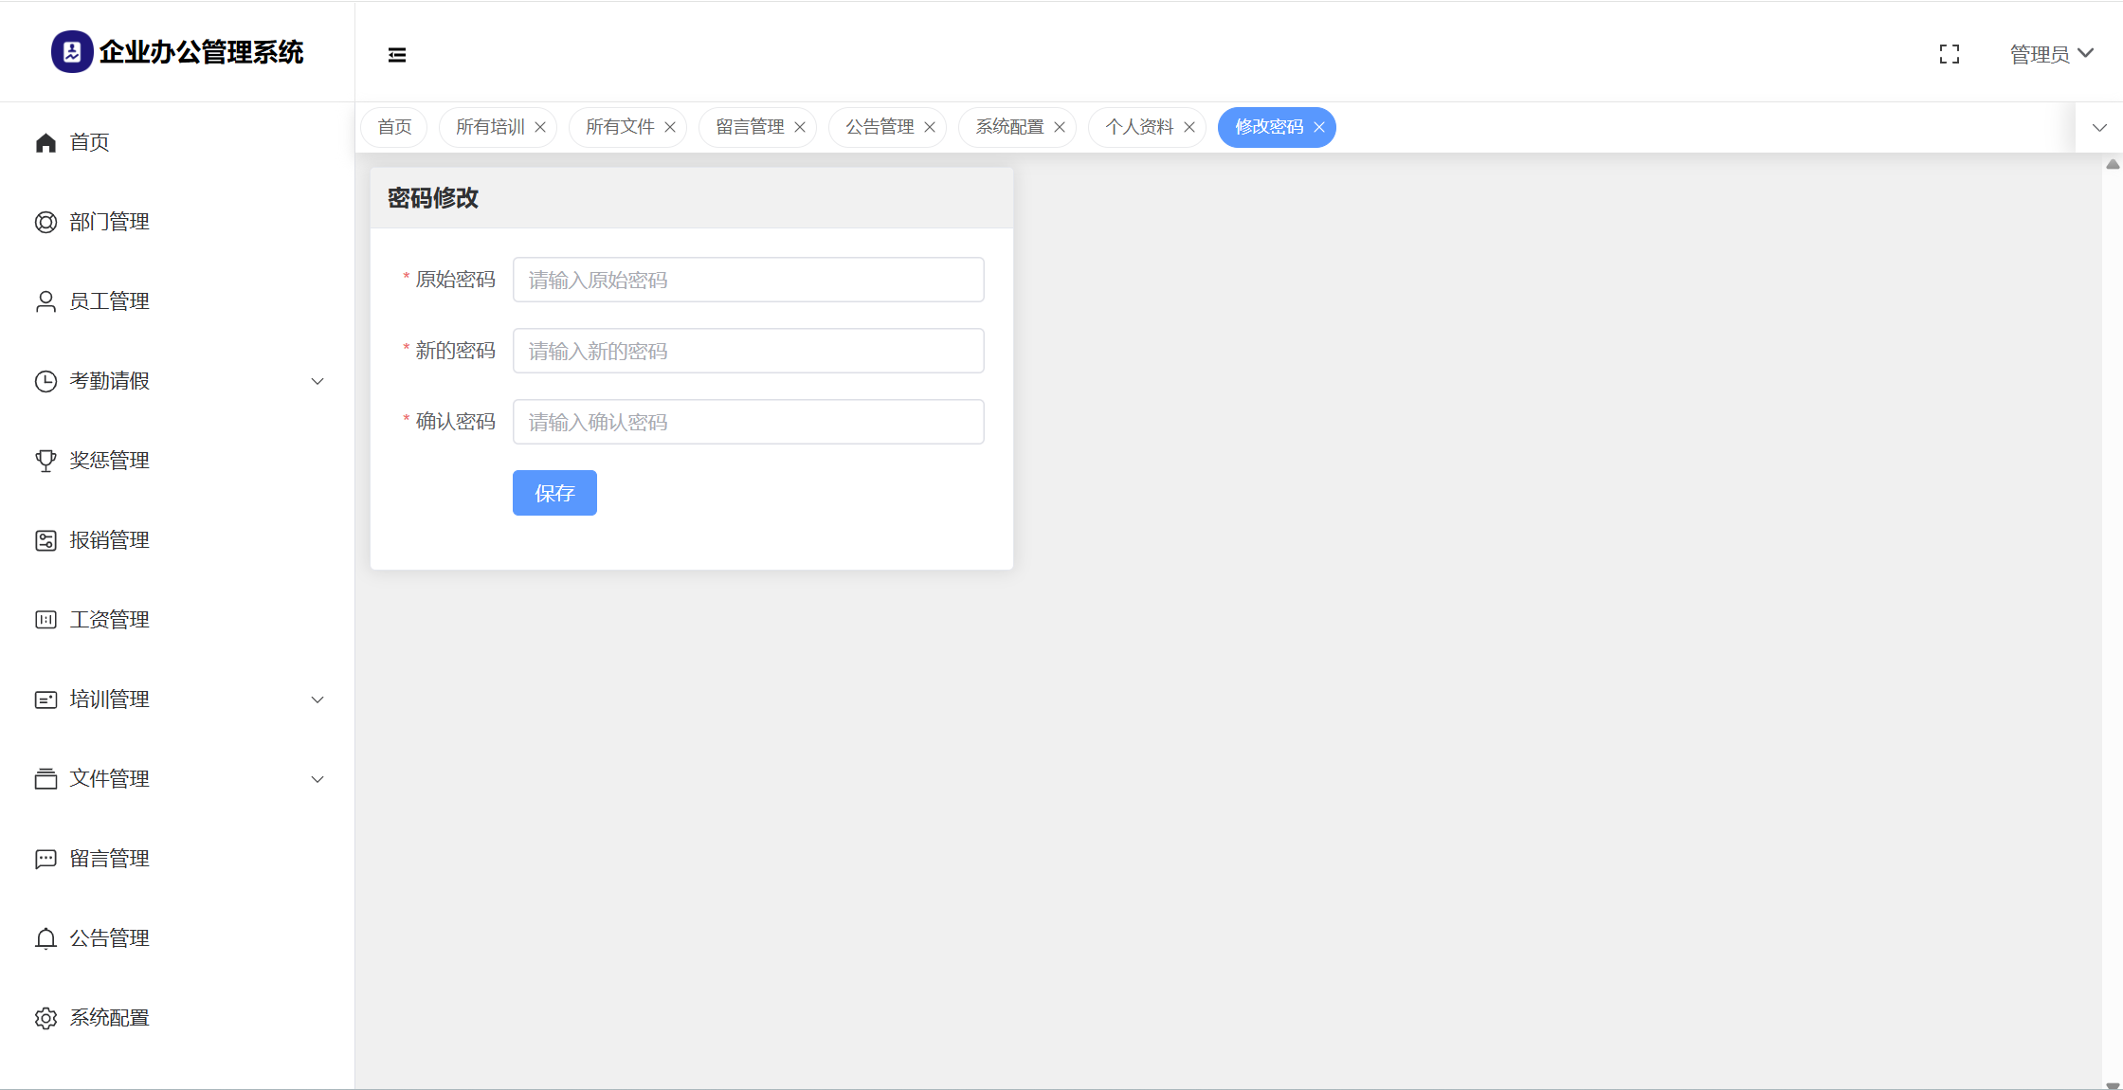This screenshot has width=2123, height=1090.
Task: Close the 修改密码 tab
Action: point(1319,127)
